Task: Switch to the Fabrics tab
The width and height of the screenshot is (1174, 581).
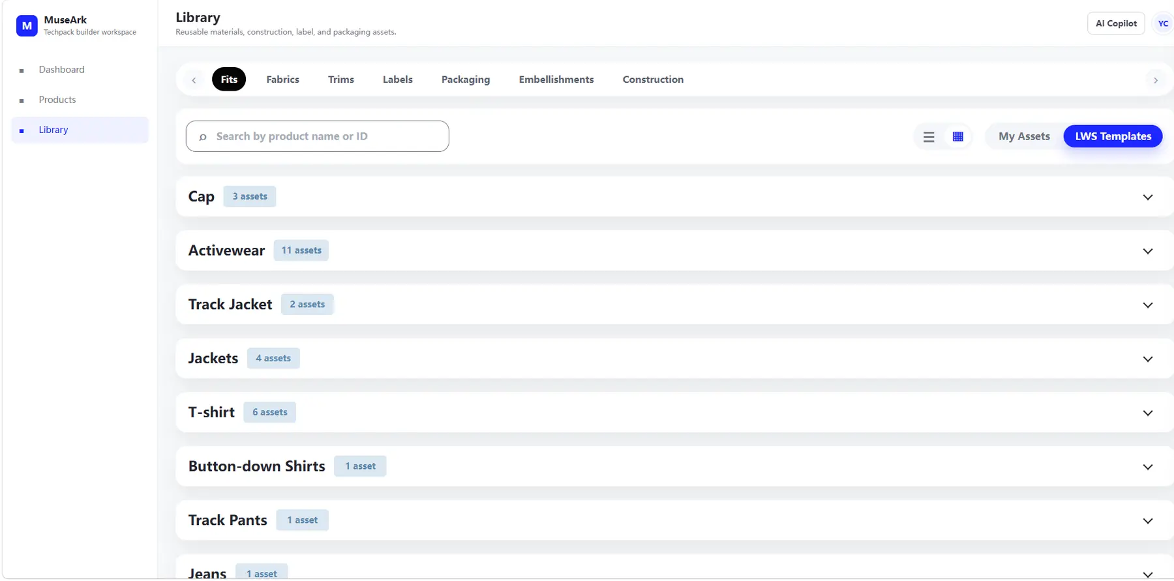Action: tap(282, 80)
